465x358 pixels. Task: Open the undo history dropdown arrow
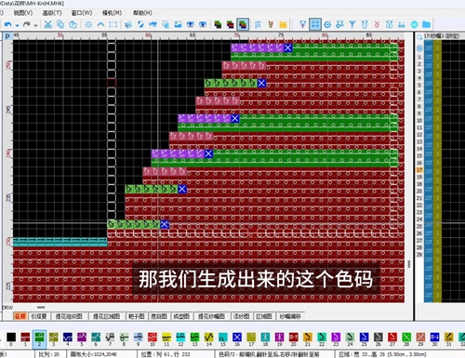coord(17,25)
